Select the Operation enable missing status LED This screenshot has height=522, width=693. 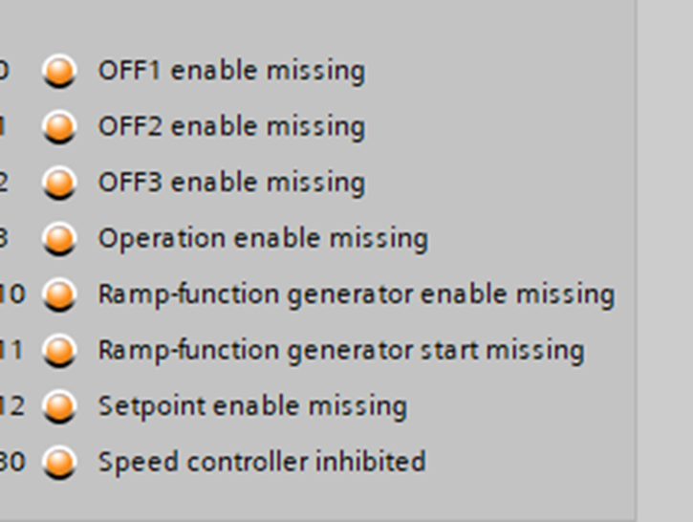(59, 238)
